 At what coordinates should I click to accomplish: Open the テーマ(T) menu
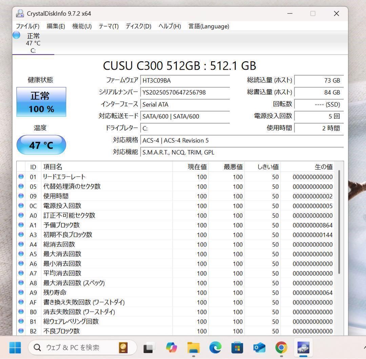coord(108,26)
